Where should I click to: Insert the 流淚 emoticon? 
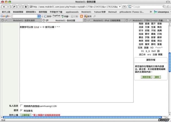tap(141, 27)
